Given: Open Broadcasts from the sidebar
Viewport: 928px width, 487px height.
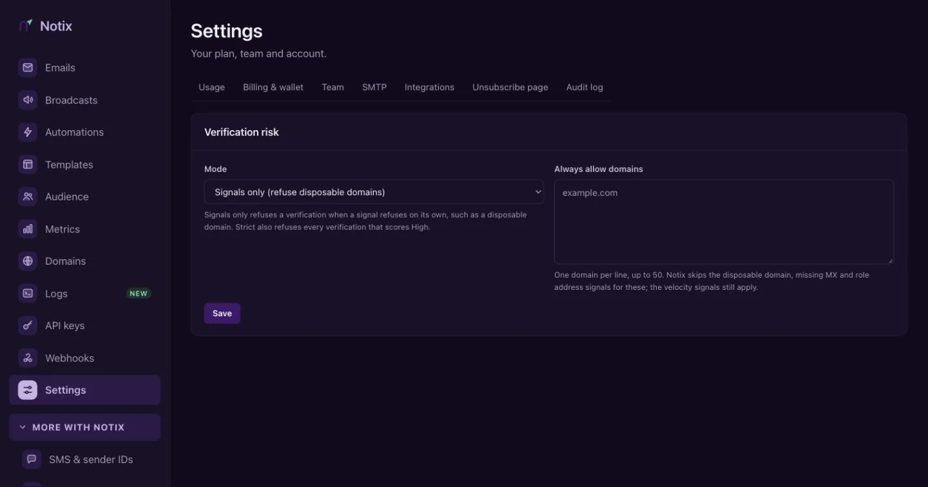Looking at the screenshot, I should (84, 100).
